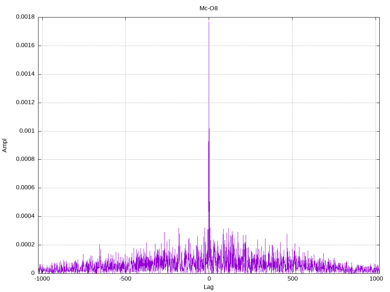Click the -1000 x-axis tick label
The image size is (390, 292).
(42, 279)
